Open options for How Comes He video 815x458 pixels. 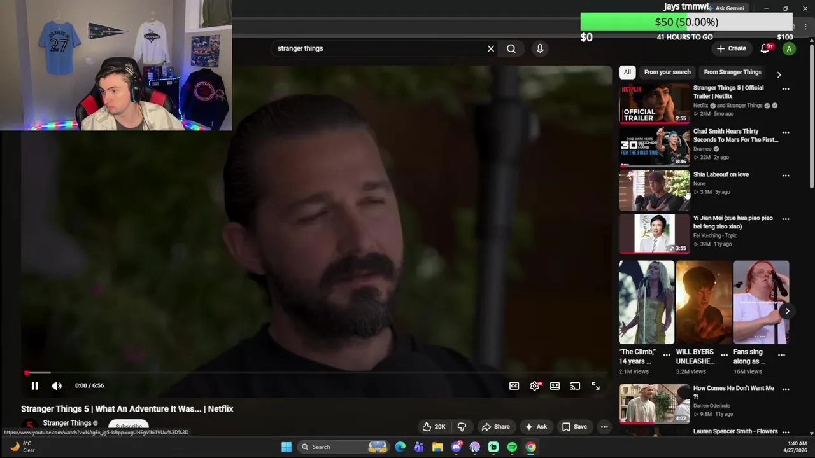[786, 389]
